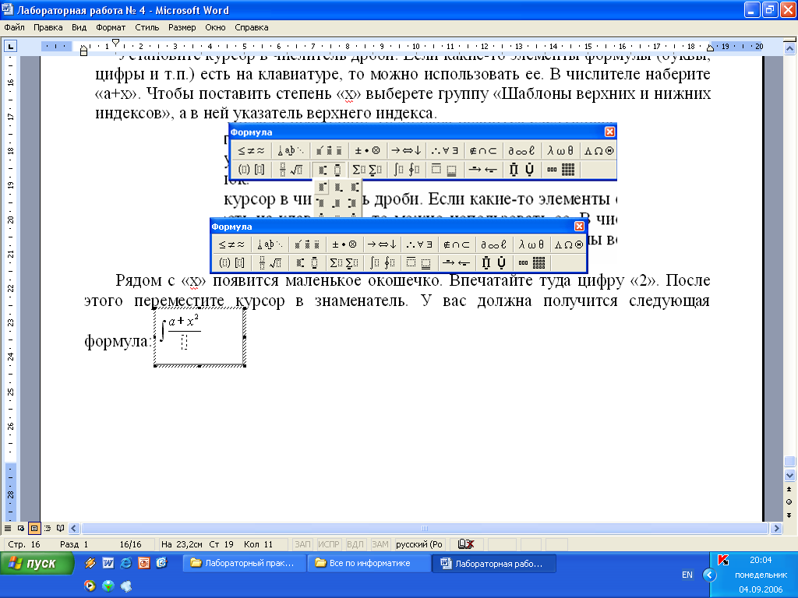Open the Формат menu

(x=111, y=27)
